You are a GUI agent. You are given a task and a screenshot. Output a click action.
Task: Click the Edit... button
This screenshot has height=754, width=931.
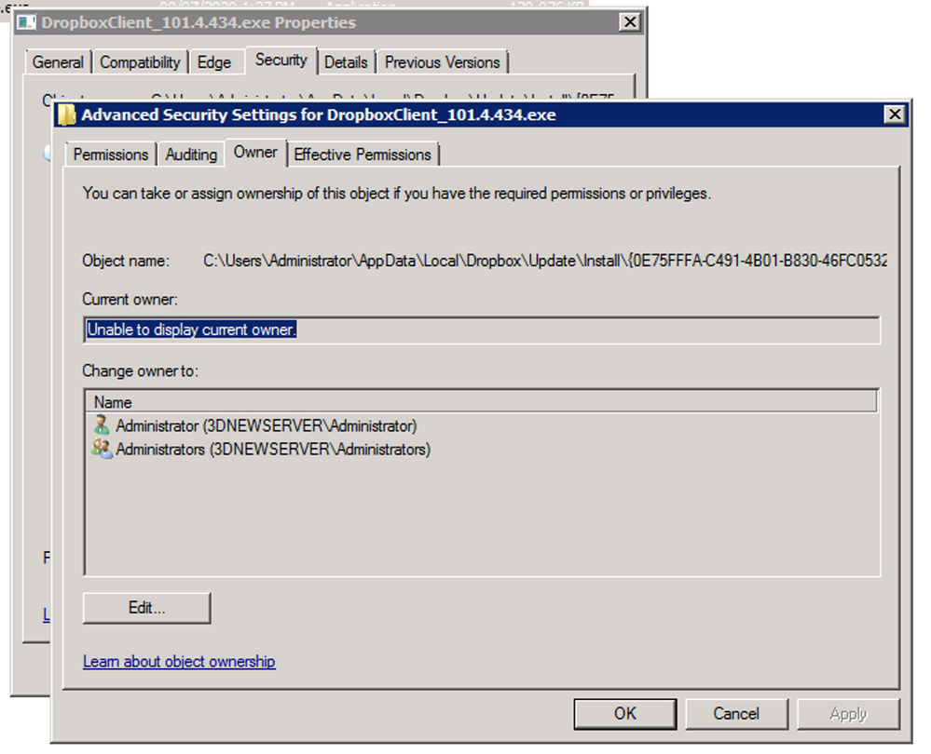(x=146, y=608)
